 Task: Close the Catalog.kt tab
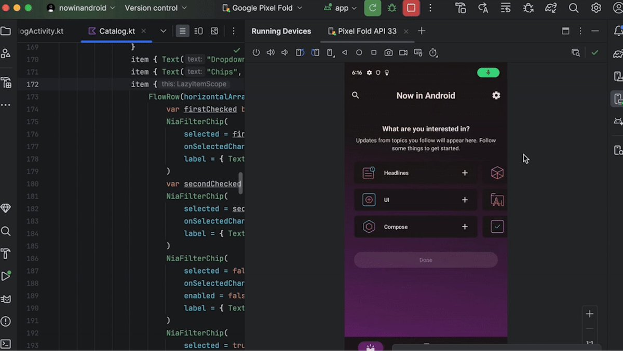point(144,31)
